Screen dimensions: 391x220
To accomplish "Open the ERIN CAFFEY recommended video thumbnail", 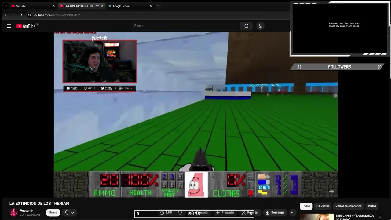I will pyautogui.click(x=316, y=217).
